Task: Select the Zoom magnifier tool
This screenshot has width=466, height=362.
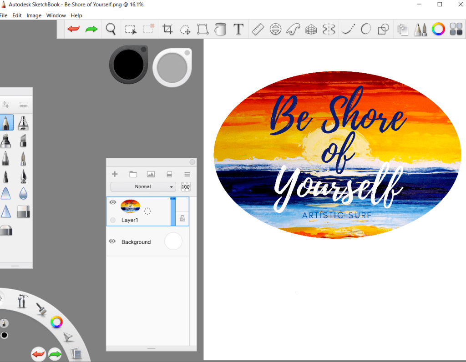Action: (111, 30)
